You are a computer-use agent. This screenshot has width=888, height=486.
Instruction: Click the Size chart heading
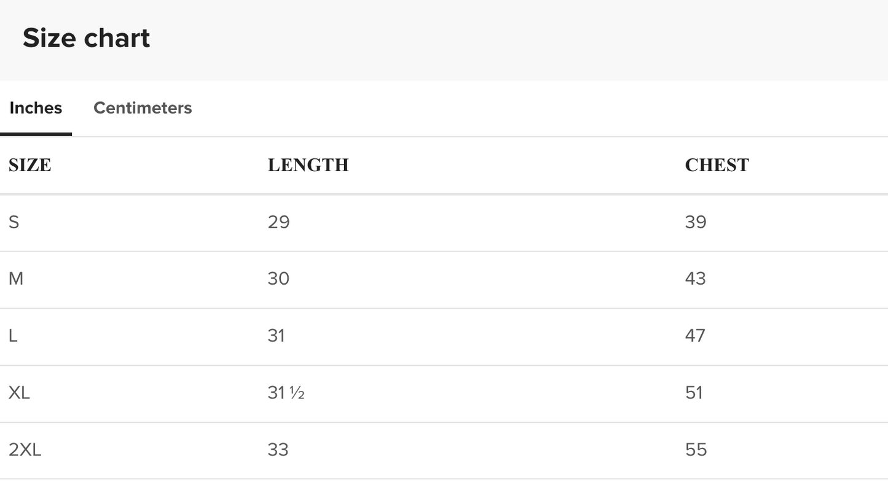(x=87, y=38)
